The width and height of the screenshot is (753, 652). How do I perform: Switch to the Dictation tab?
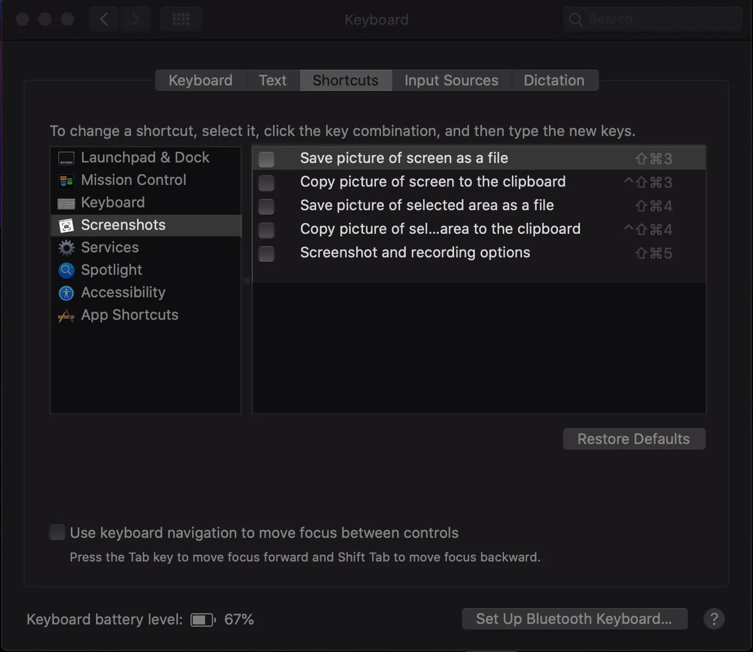(554, 80)
